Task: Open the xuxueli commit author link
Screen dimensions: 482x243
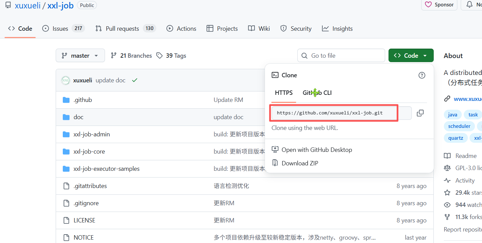Action: click(83, 80)
